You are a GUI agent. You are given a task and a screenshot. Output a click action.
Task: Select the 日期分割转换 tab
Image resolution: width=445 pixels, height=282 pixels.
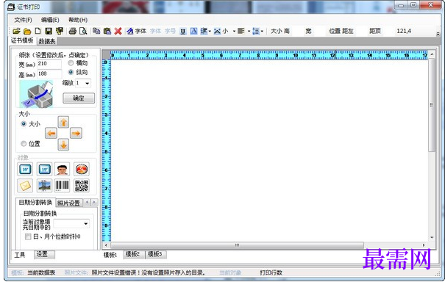point(35,202)
